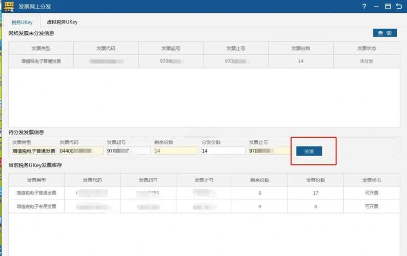Click the 发票止号 field under 待分发发票信息
Viewport: 407px width, 256px height.
(270, 151)
